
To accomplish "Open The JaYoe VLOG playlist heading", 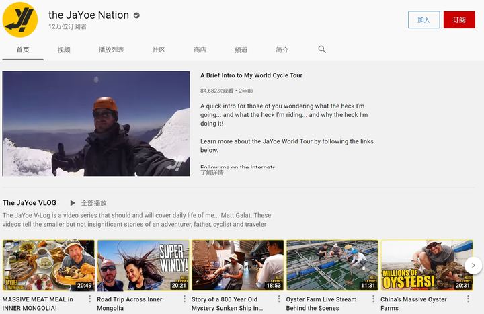I will point(30,203).
